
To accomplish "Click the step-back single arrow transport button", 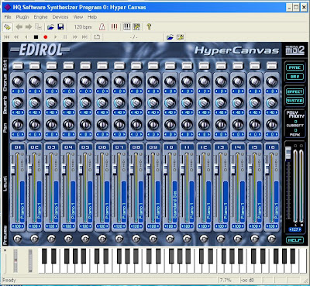I will (x=26, y=37).
